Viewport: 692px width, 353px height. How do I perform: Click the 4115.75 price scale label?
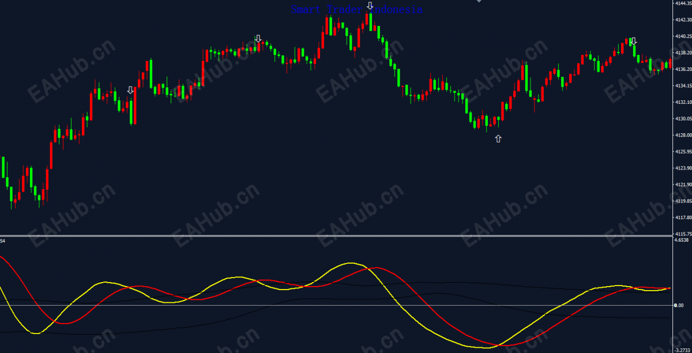[683, 234]
